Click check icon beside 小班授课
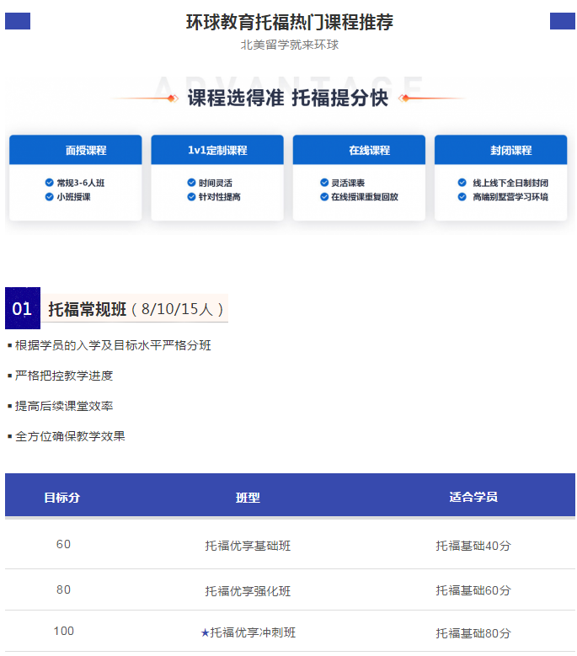 click(50, 197)
